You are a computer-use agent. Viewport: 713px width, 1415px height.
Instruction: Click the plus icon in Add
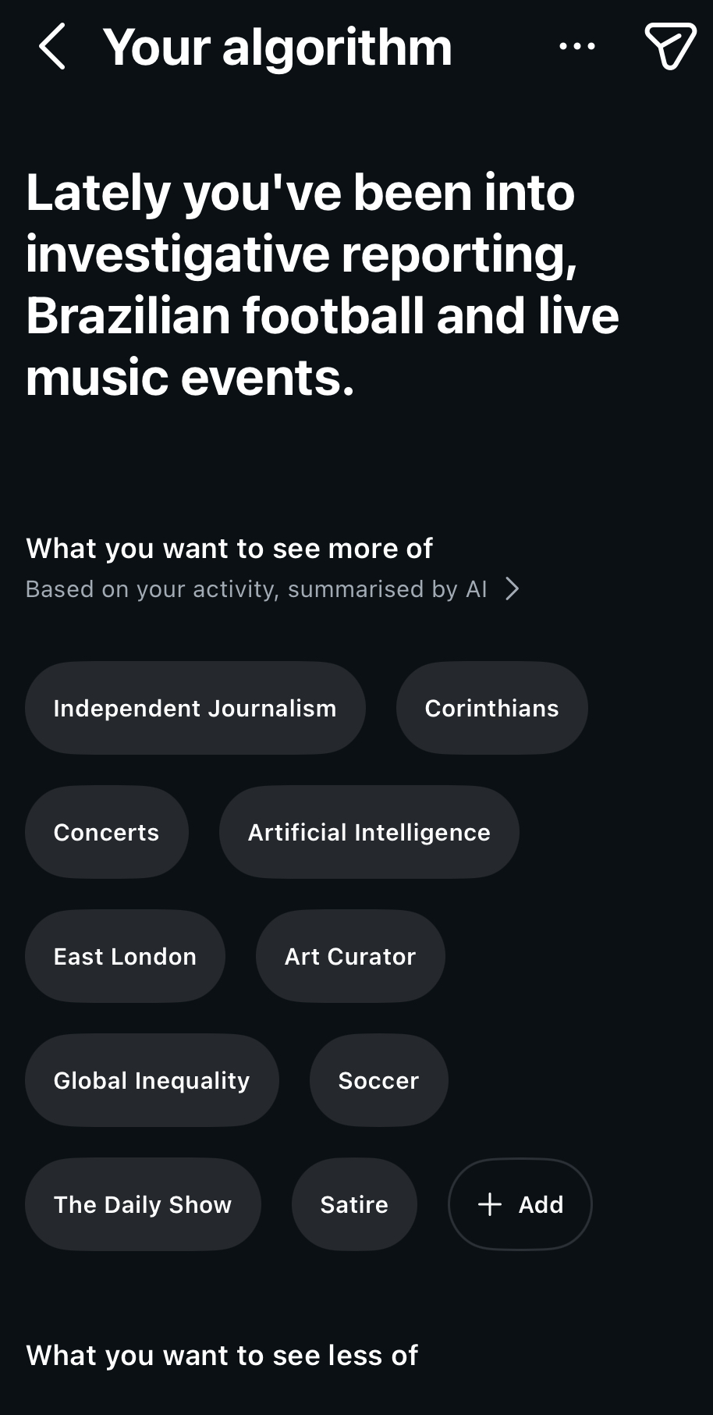coord(490,1204)
